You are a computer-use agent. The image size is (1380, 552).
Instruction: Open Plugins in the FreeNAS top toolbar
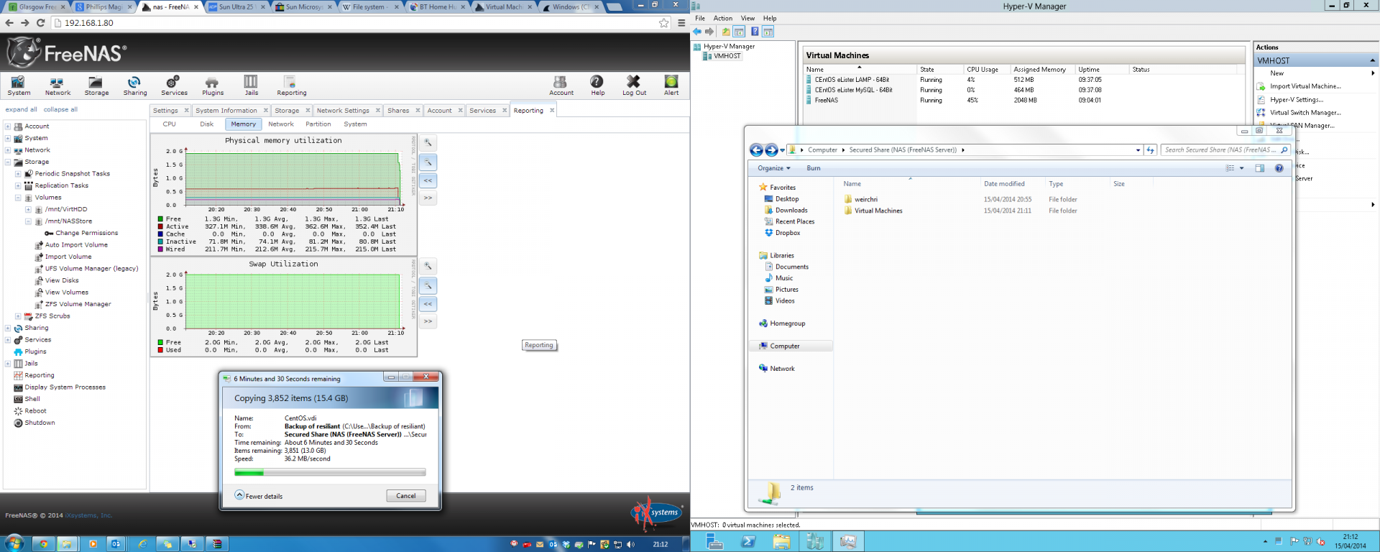pos(212,86)
